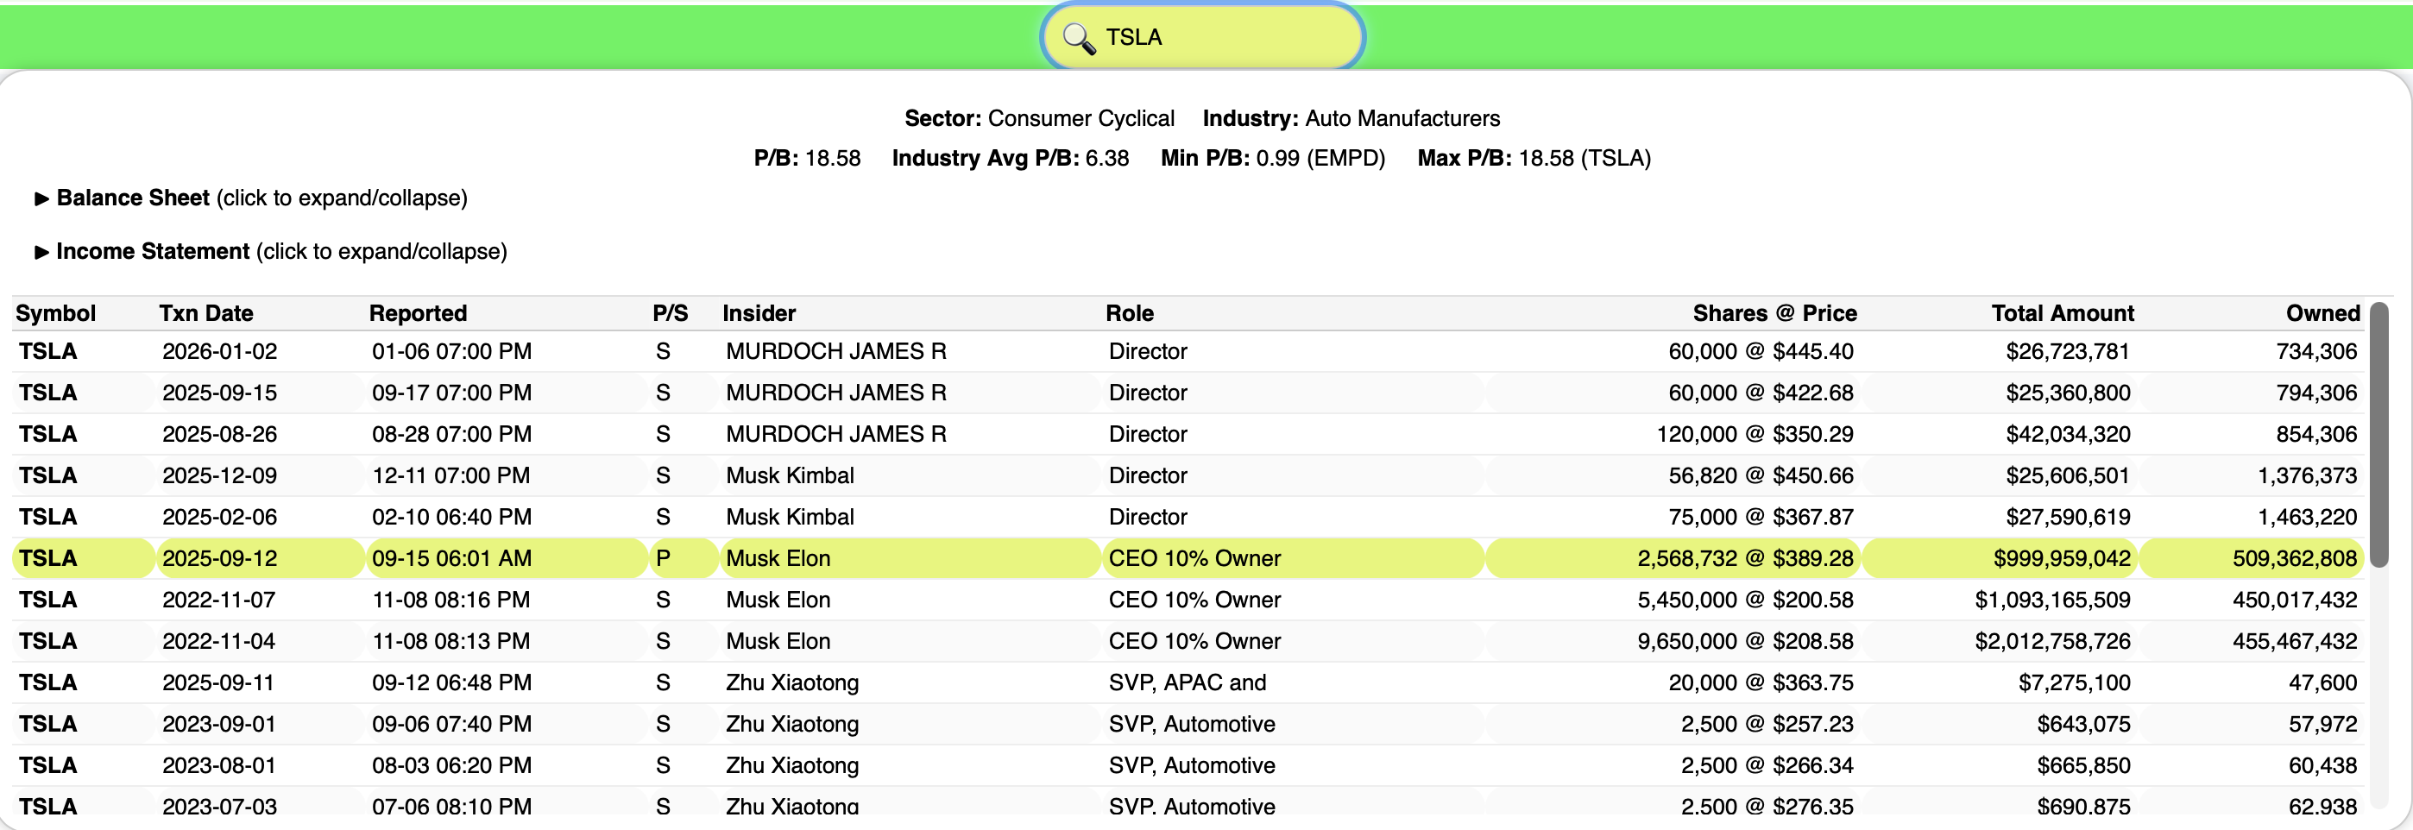Screen dimensions: 2413x830
Task: Click the Role column header
Action: (1130, 313)
